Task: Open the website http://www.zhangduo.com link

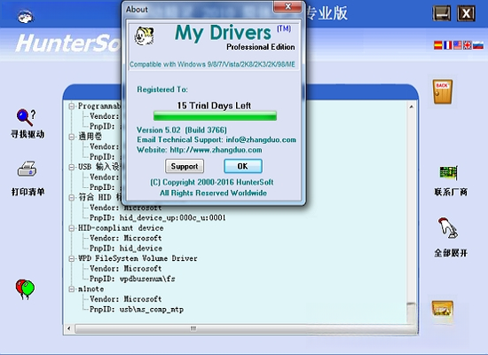Action: [216, 150]
